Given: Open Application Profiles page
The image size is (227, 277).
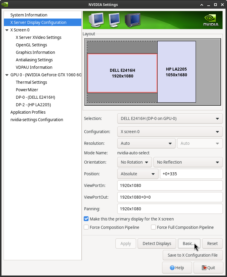Looking at the screenshot, I should [42, 112].
